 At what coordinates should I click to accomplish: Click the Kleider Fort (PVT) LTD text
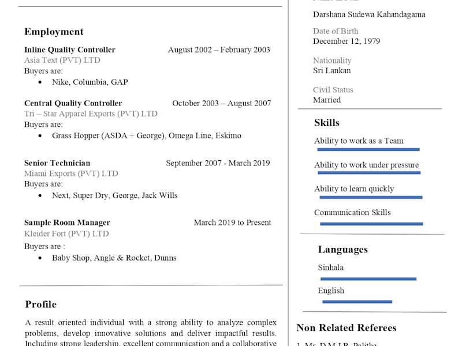pos(66,234)
